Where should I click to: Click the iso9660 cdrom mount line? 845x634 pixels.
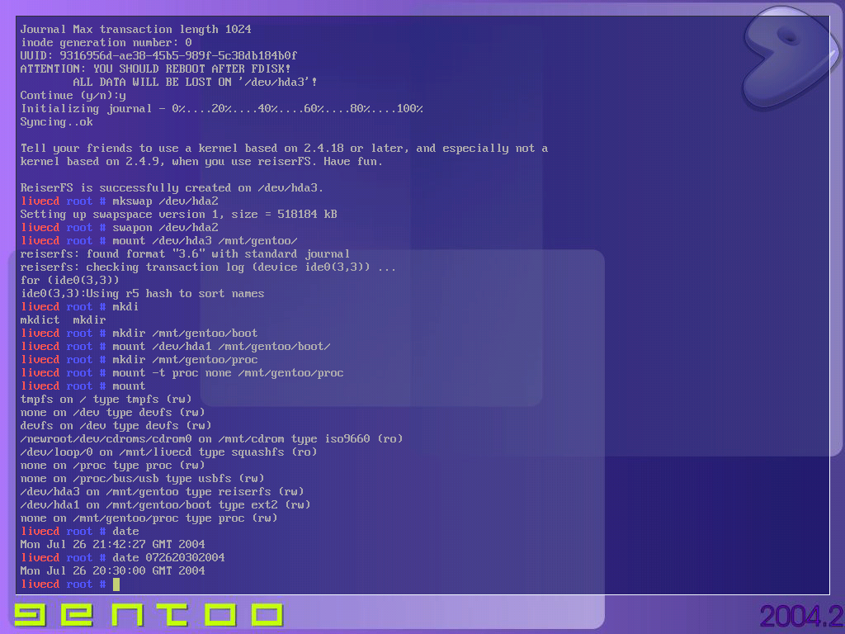coord(212,439)
